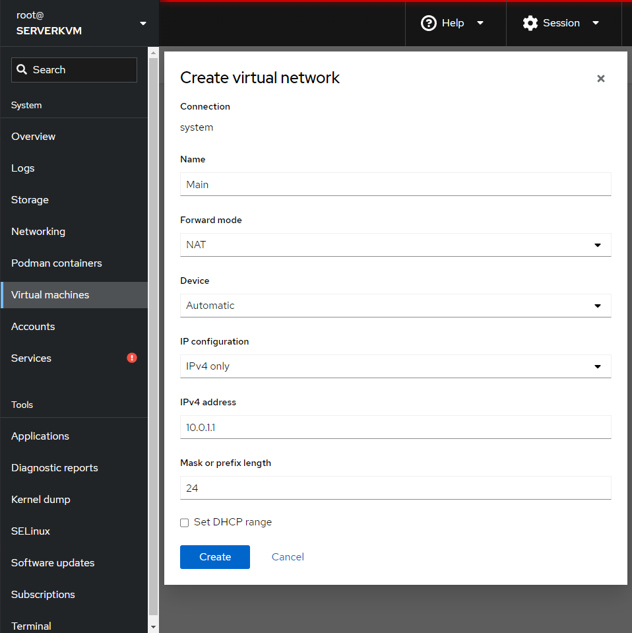Click the Name input field

(395, 185)
